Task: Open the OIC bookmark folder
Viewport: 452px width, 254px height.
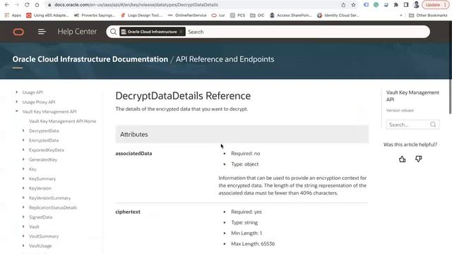Action: click(x=257, y=16)
